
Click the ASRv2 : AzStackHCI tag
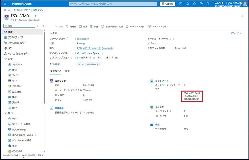[x=88, y=65]
